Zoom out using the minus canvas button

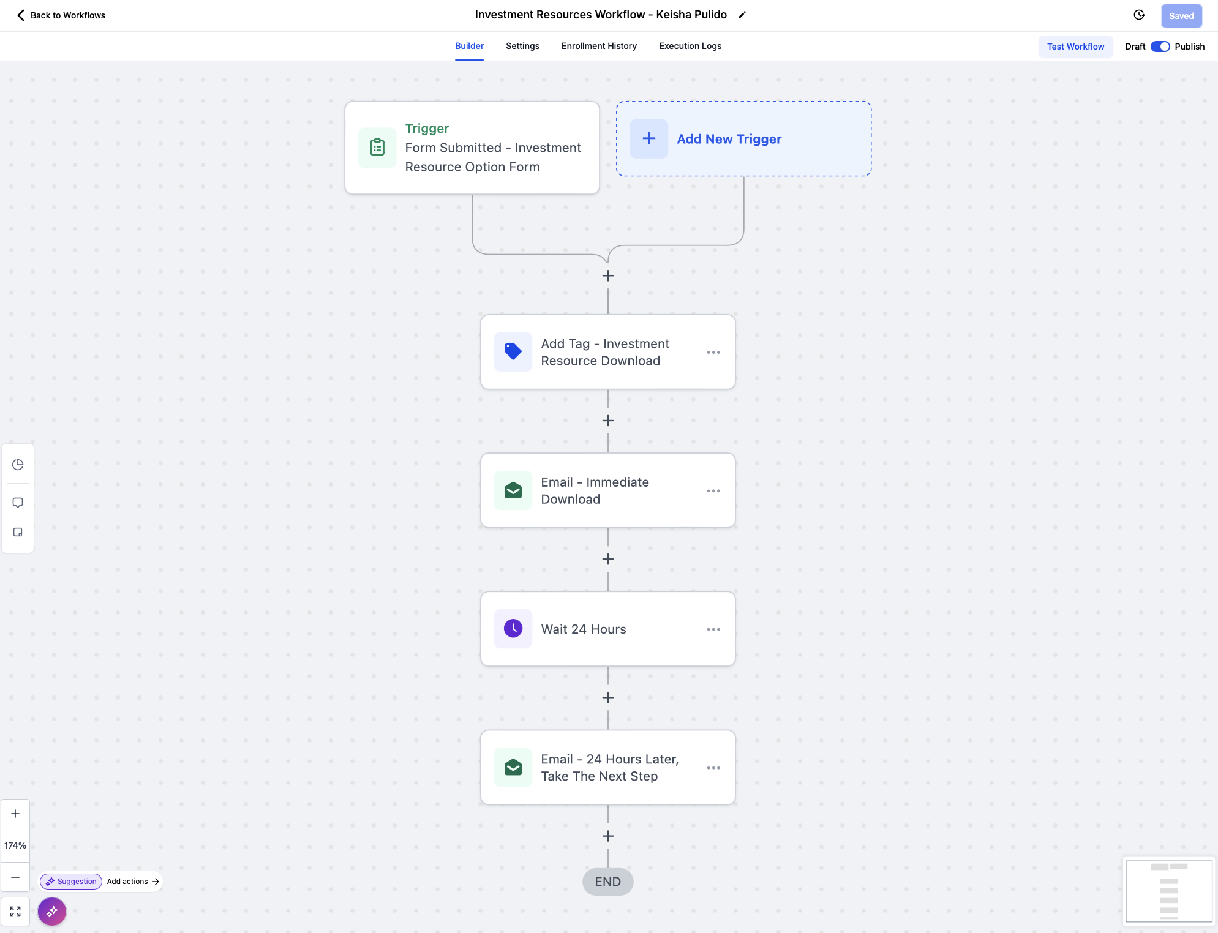click(x=15, y=877)
